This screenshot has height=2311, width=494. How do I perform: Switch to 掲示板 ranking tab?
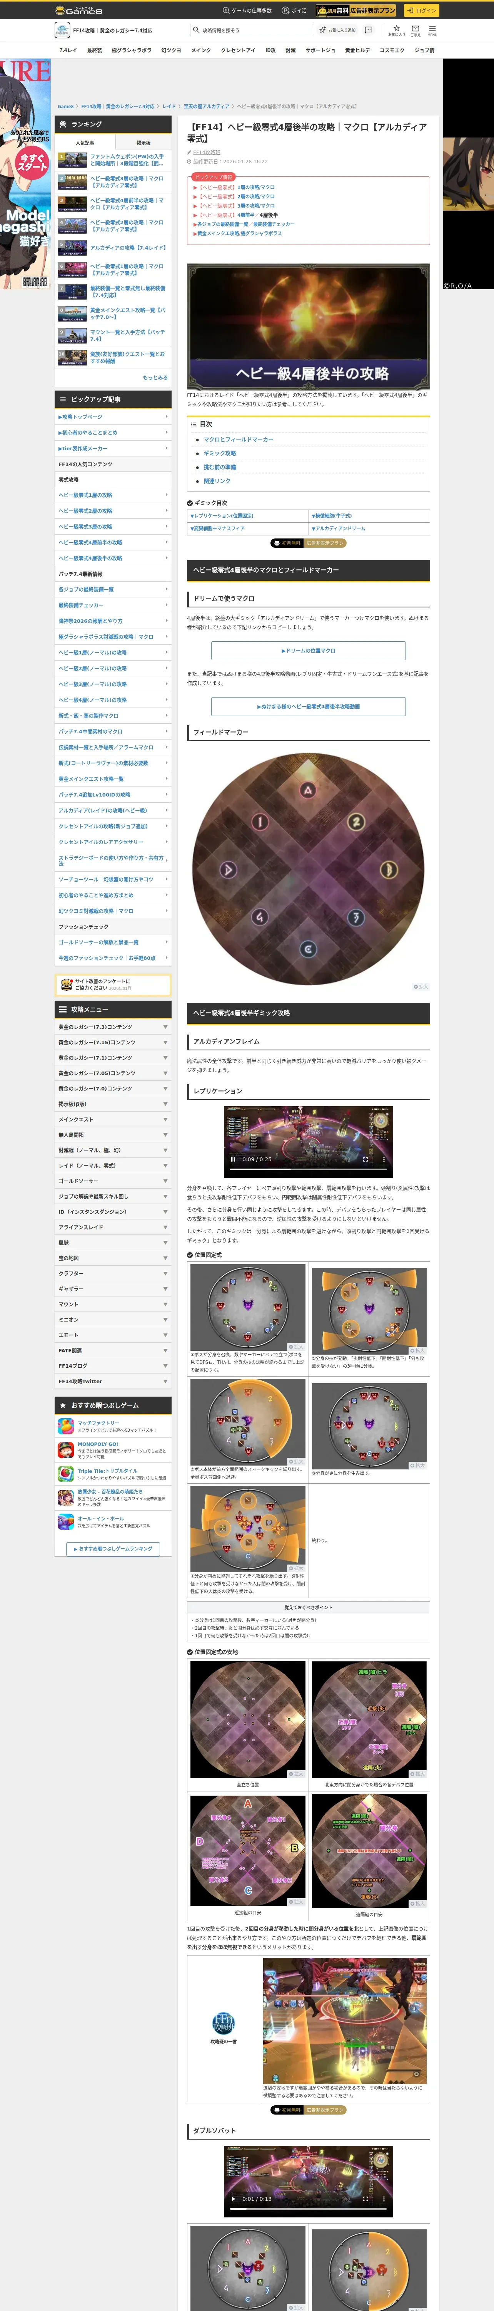pyautogui.click(x=144, y=143)
